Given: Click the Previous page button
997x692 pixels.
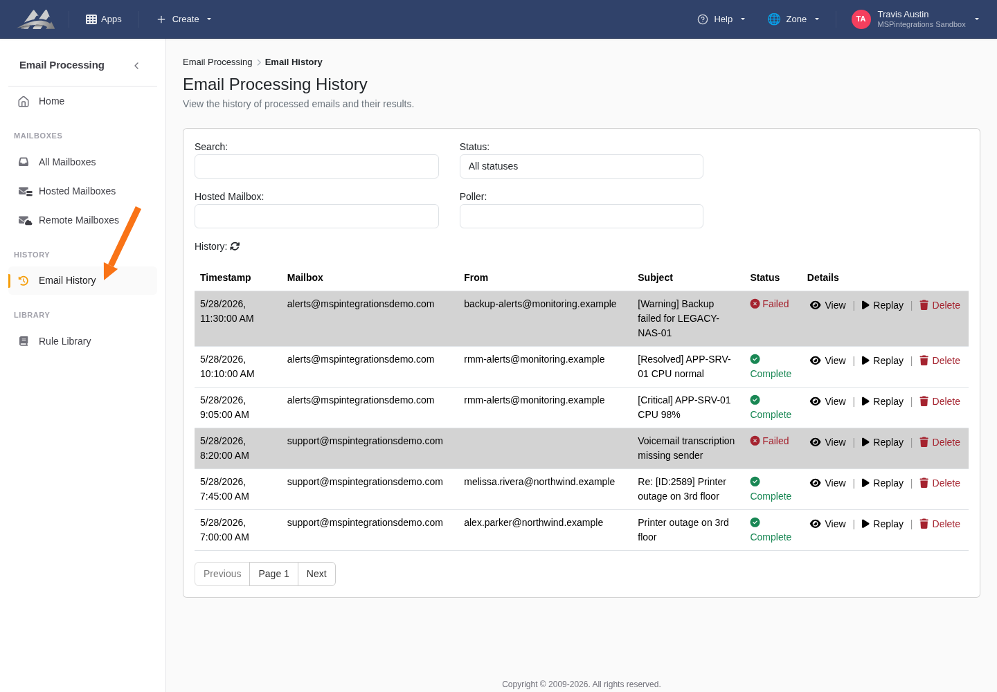Looking at the screenshot, I should (x=222, y=574).
